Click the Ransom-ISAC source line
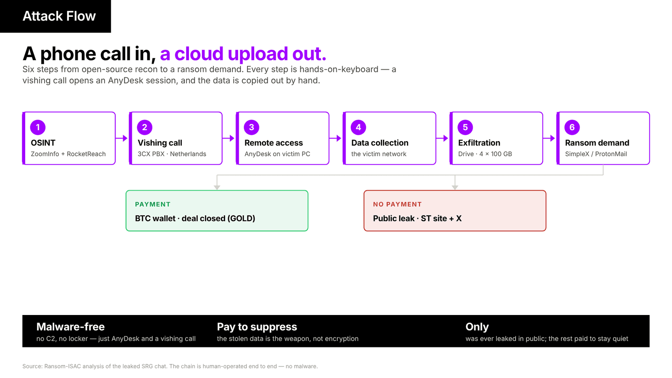The height and width of the screenshot is (378, 672). coord(170,366)
